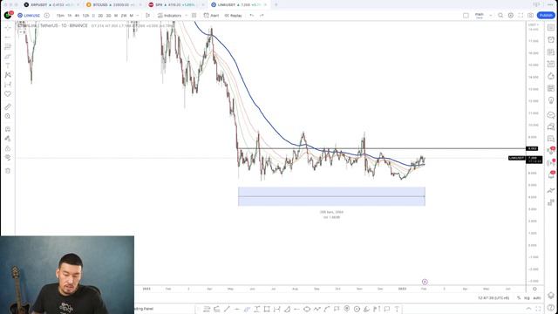Screen dimensions: 558x314
Task: Open the Trading Panel tab
Action: coord(144,309)
